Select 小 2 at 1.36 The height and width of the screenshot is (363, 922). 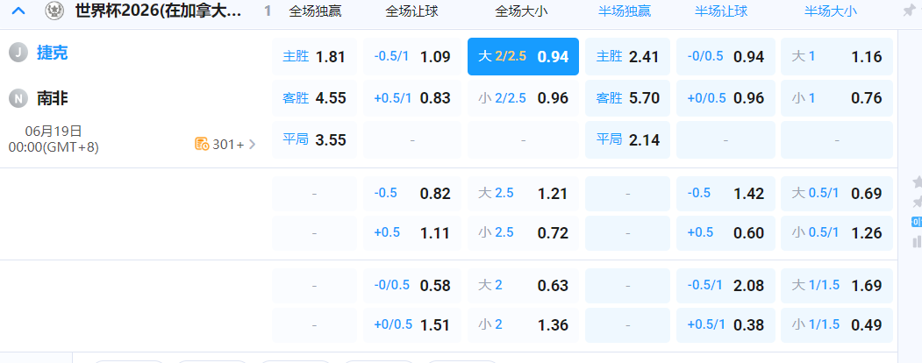coord(524,324)
